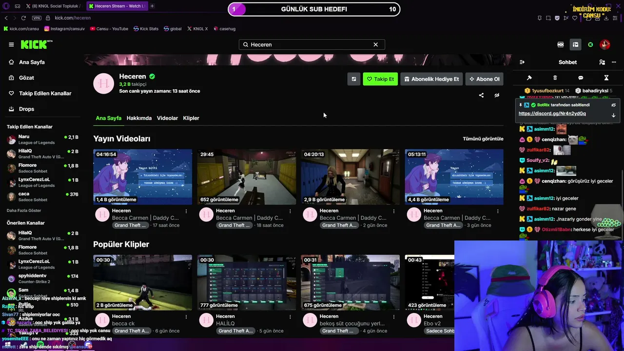
Task: Open Naru channel in followed list
Action: [42, 139]
